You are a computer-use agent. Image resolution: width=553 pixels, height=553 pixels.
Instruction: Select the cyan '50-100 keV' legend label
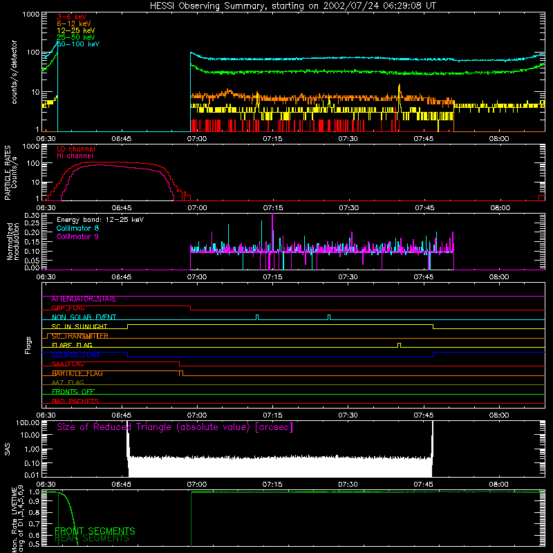tap(78, 44)
